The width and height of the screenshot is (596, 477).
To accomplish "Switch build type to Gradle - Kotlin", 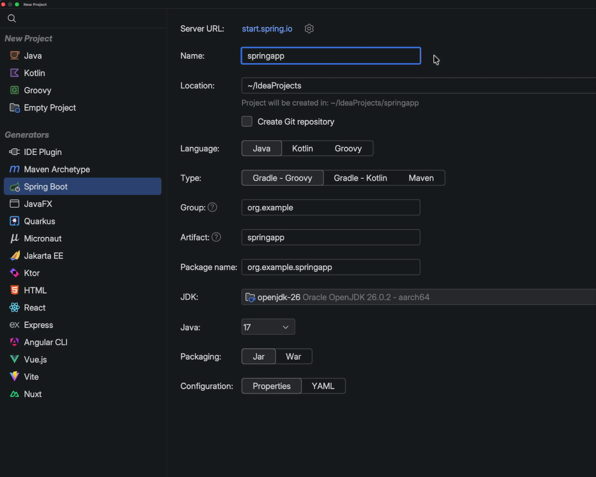I will [360, 178].
